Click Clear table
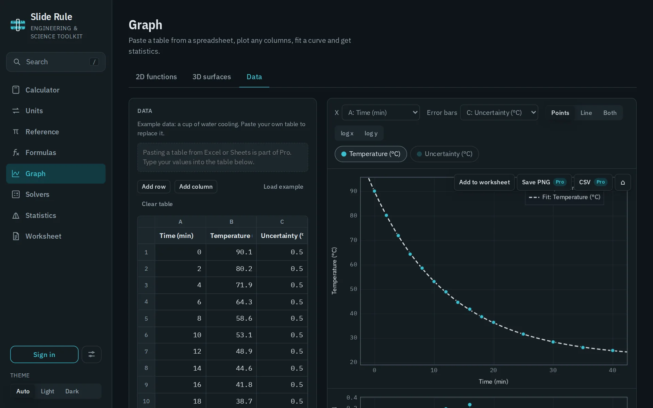 pos(157,204)
